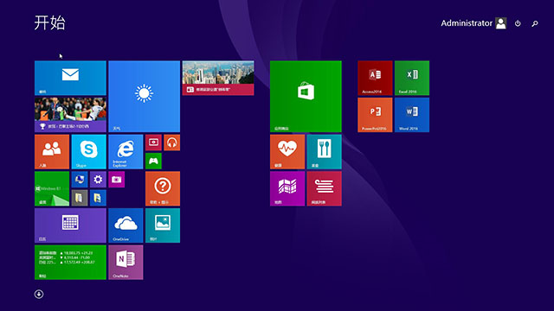
Task: Open the News tile with city photo
Action: 218,78
